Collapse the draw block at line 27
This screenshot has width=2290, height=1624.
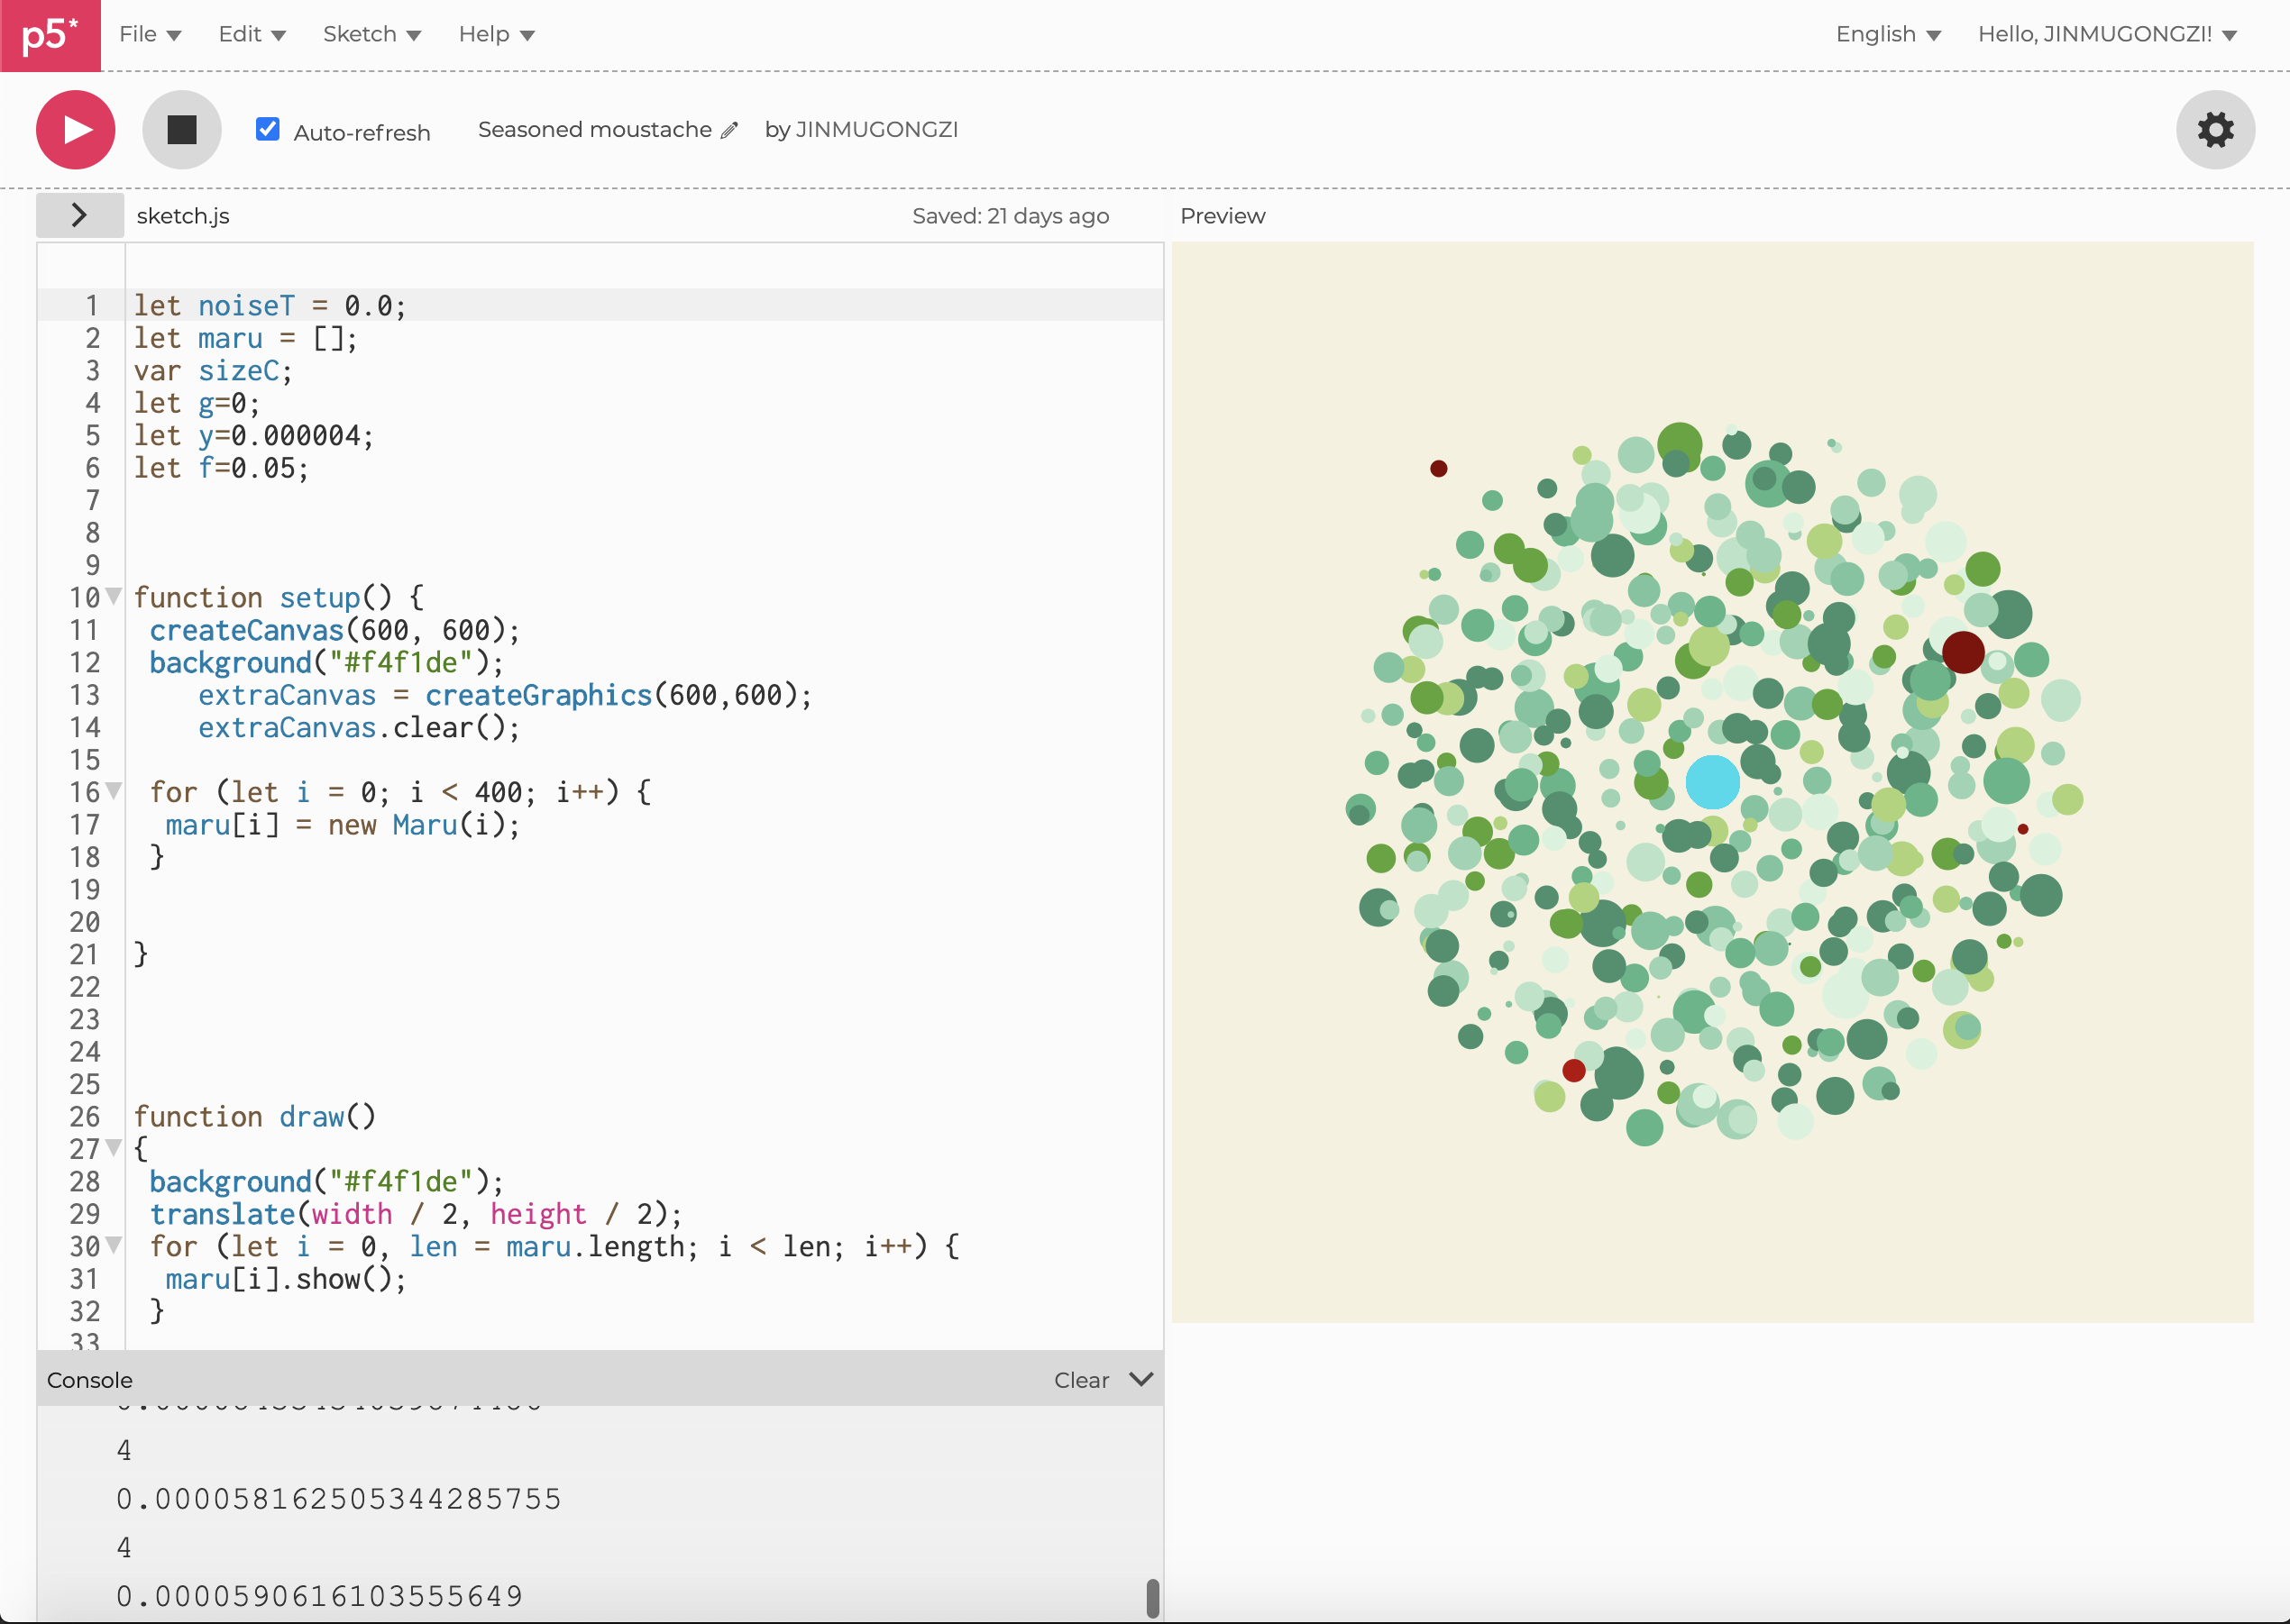coord(114,1147)
